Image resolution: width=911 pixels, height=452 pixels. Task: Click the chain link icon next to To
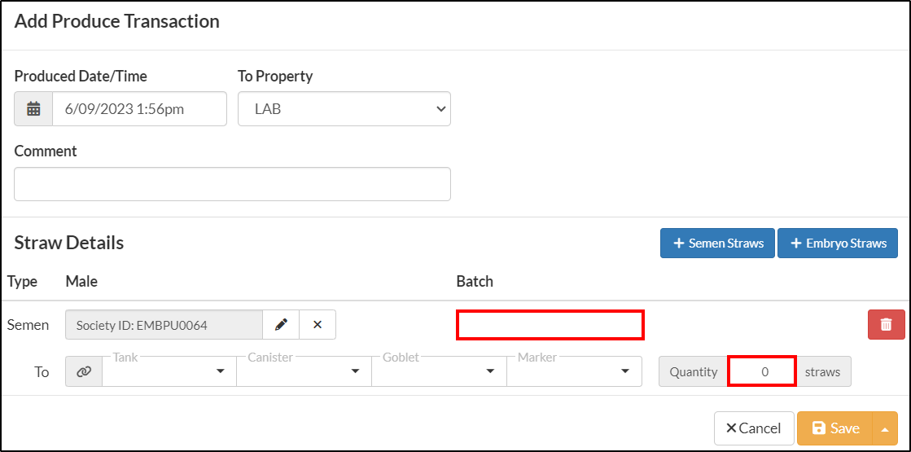point(84,371)
